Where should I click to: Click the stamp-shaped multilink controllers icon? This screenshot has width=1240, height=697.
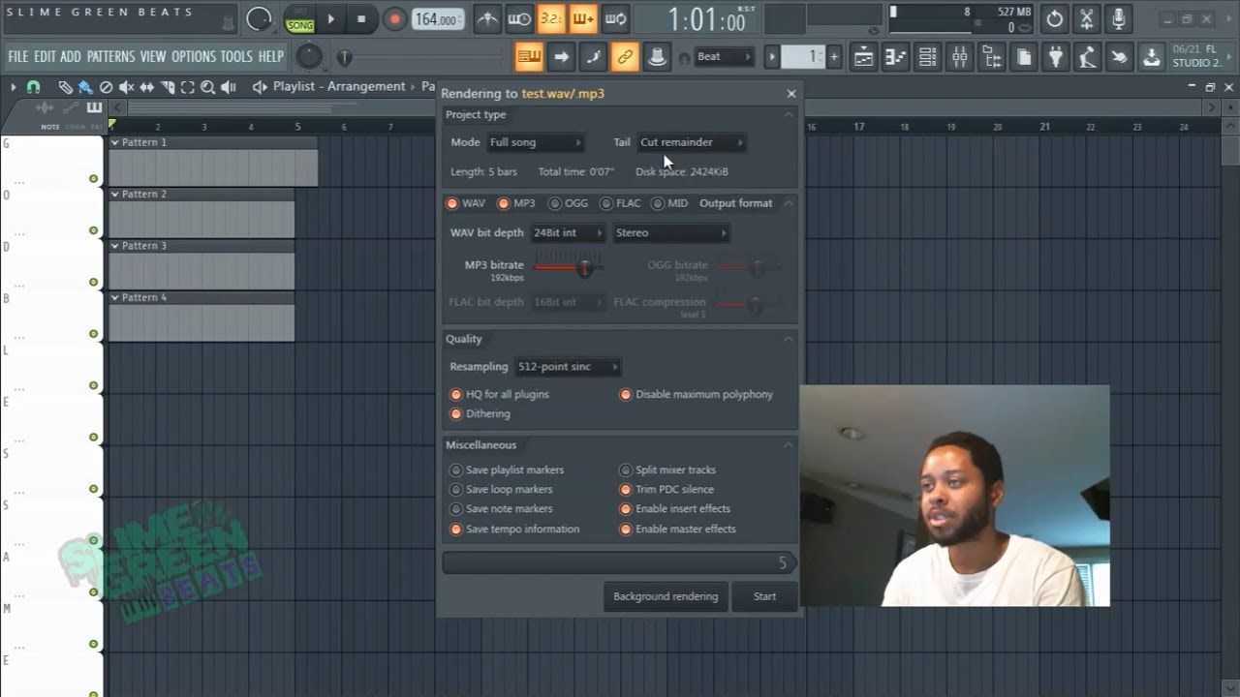[657, 57]
